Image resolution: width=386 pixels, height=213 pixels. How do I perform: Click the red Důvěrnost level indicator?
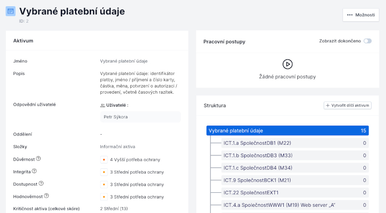104,160
